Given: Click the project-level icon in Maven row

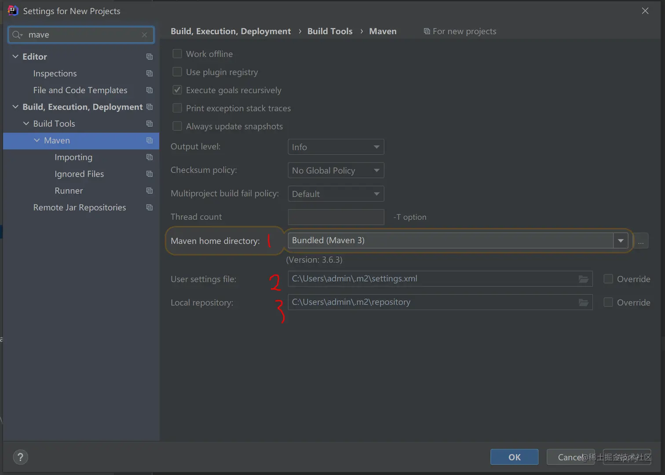Looking at the screenshot, I should (x=150, y=140).
